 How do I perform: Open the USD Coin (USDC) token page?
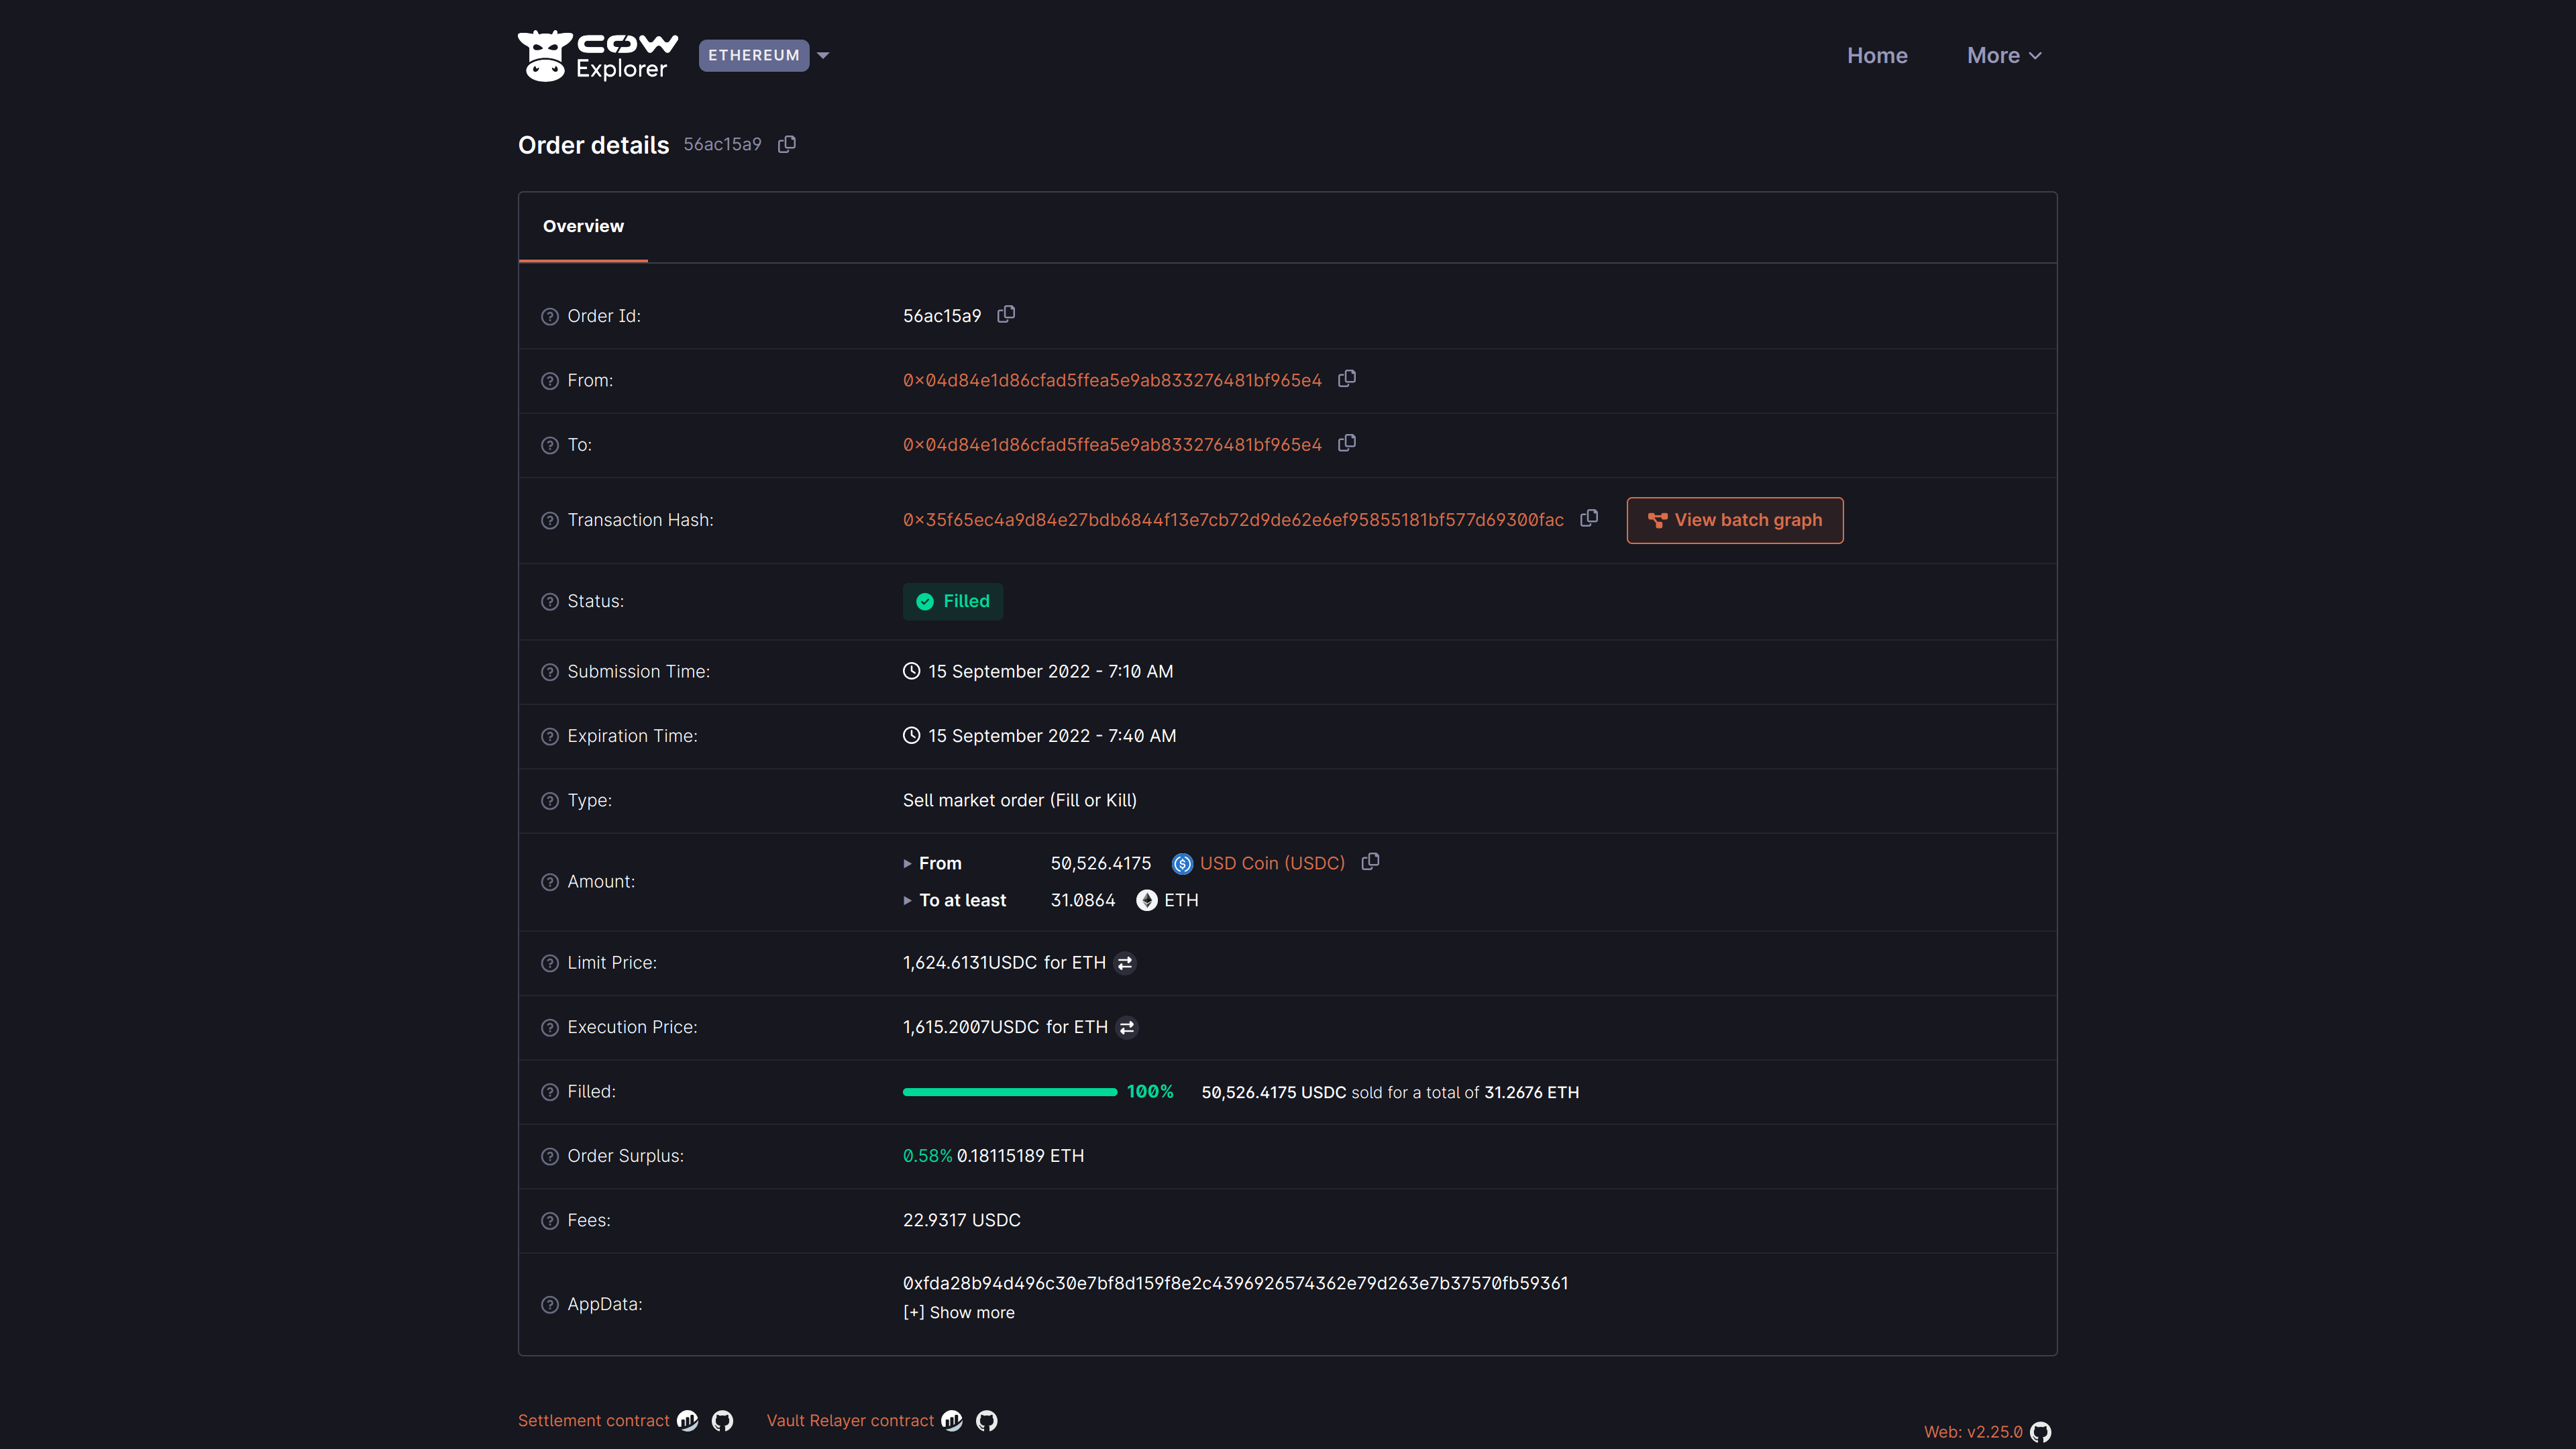point(1271,862)
